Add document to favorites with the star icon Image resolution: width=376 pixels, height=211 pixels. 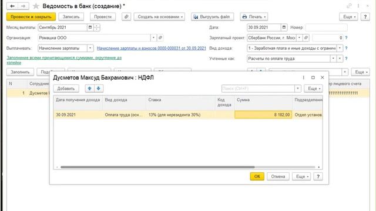coord(36,6)
